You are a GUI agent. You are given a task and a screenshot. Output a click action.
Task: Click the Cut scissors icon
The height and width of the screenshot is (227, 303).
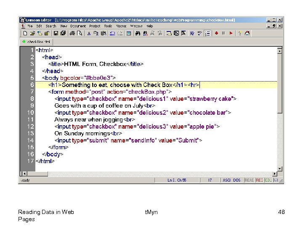pyautogui.click(x=89, y=33)
